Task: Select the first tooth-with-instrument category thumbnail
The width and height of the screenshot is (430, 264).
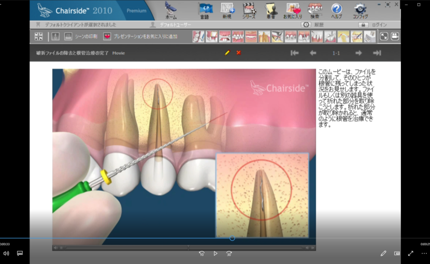Action: click(x=198, y=36)
